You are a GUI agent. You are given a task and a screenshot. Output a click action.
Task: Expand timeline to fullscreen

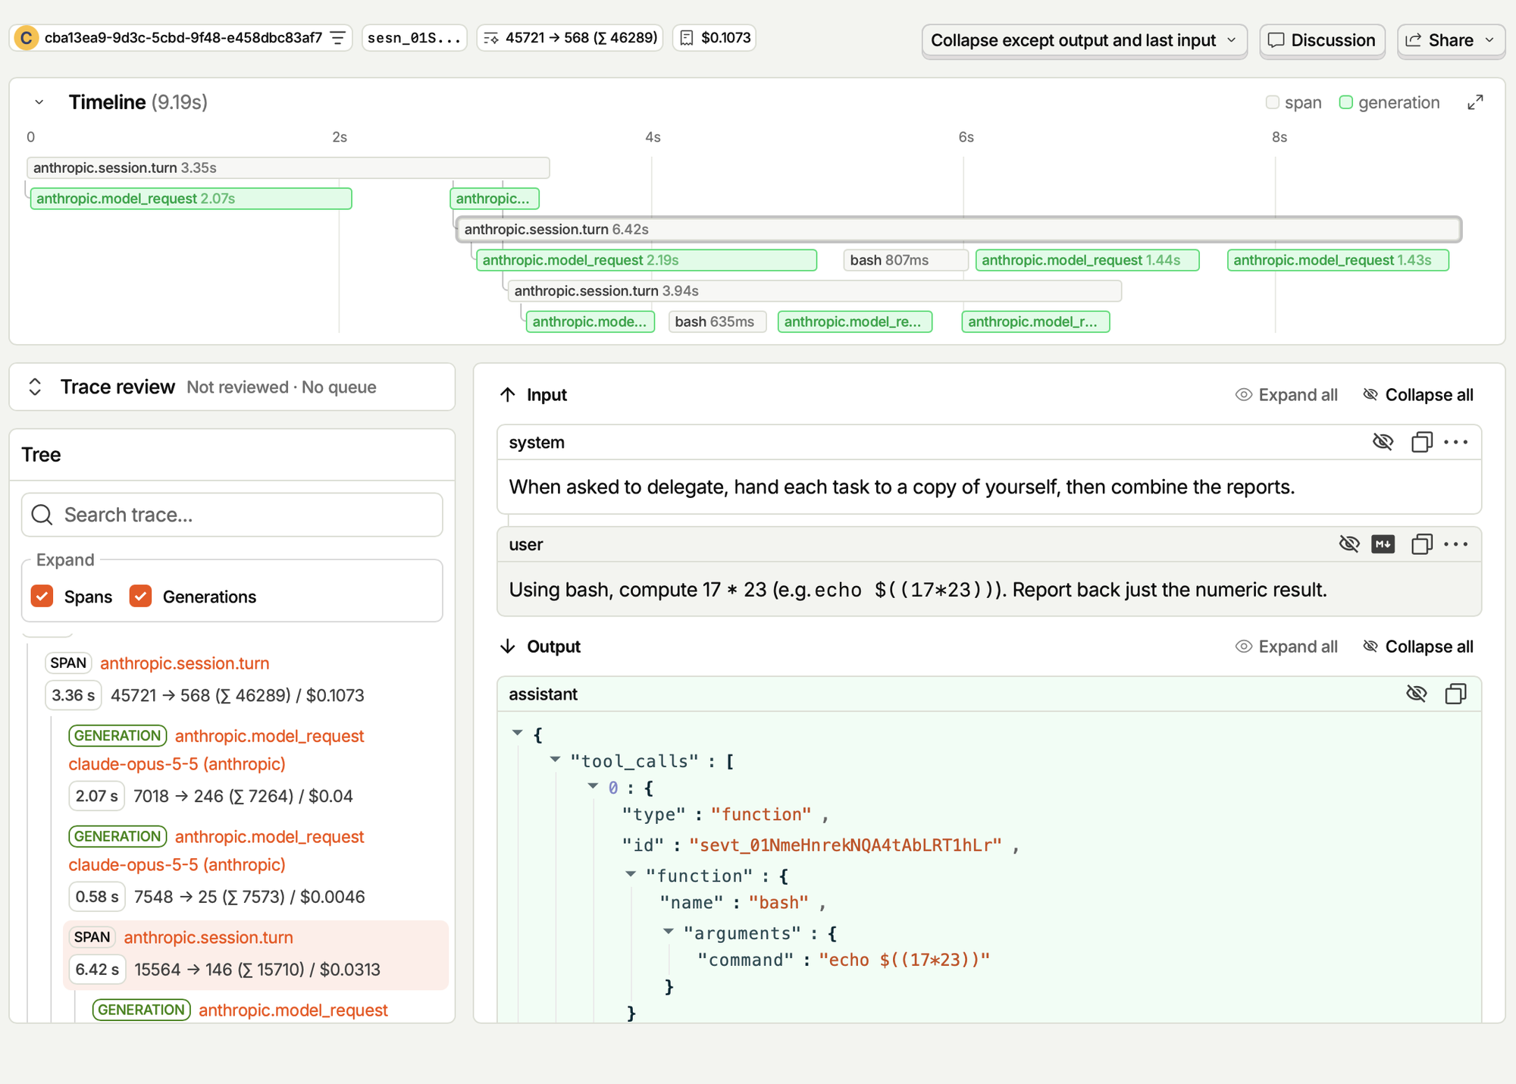click(1475, 102)
